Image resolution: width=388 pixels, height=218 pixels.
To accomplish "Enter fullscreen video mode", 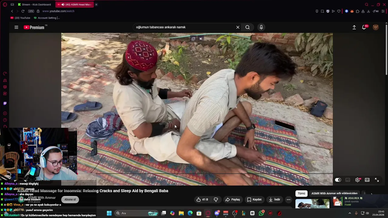I will [x=377, y=180].
